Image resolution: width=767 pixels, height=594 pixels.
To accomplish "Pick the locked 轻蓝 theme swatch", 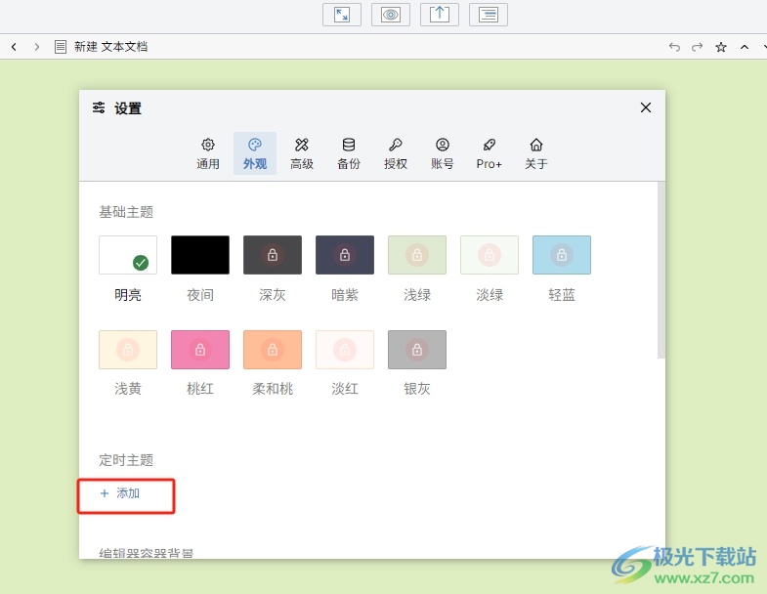I will [562, 255].
